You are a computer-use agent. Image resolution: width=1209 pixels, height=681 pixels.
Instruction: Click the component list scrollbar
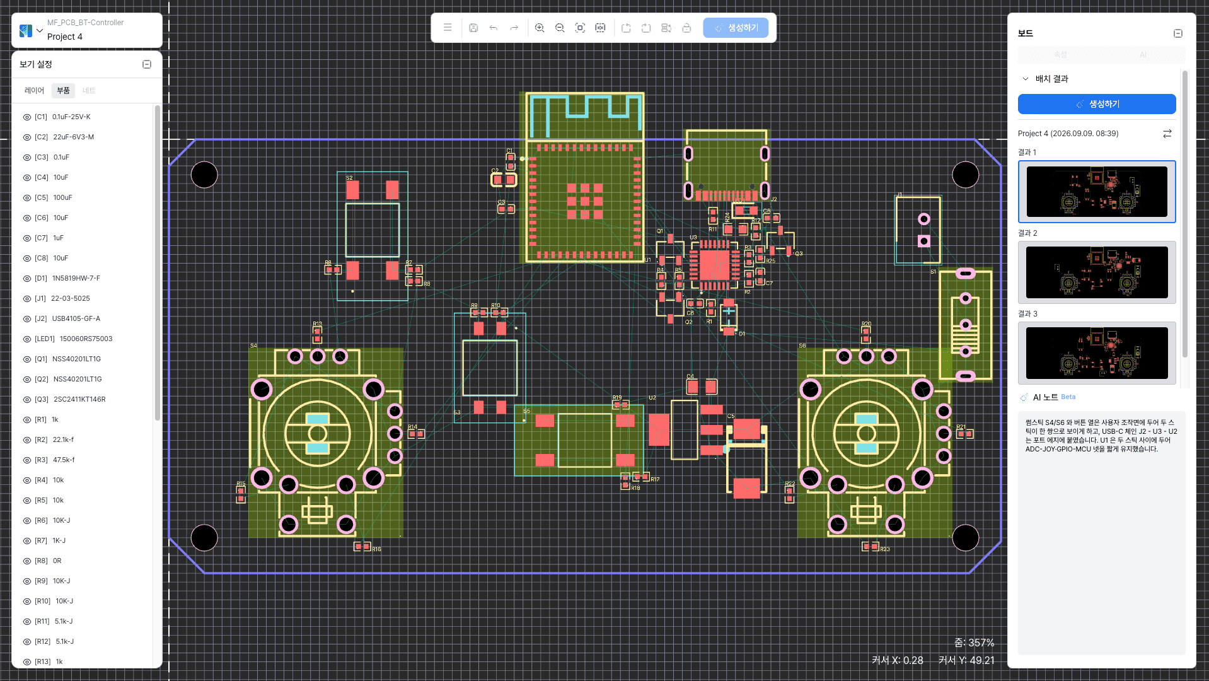pyautogui.click(x=157, y=263)
